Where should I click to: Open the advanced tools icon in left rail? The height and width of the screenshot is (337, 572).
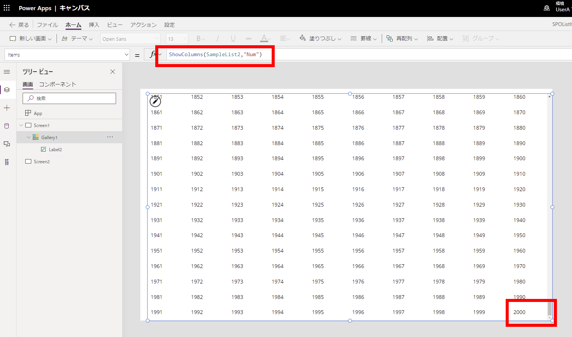pos(7,162)
